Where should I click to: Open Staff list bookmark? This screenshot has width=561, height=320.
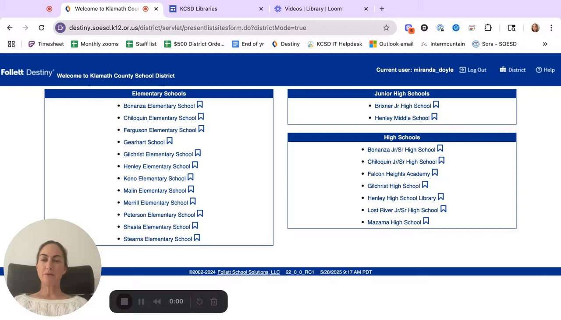[141, 44]
